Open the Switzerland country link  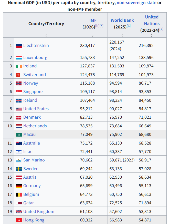click(35, 75)
